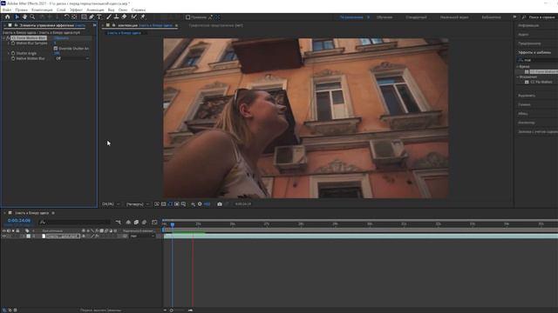Screen dimensions: 558x313
Task: Click the timeline zoom slider handle
Action: coord(172,310)
